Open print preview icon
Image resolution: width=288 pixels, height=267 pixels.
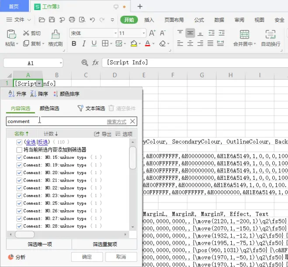(82, 20)
